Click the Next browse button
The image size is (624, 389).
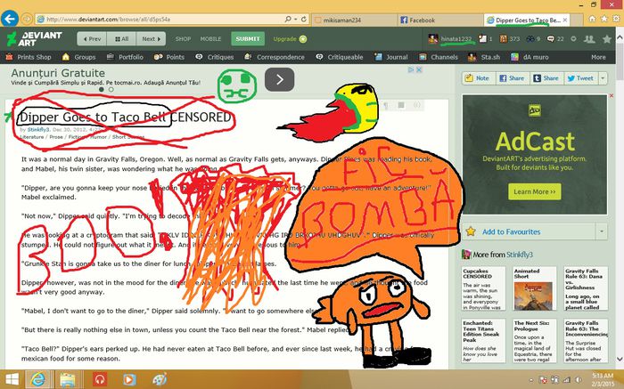click(152, 38)
